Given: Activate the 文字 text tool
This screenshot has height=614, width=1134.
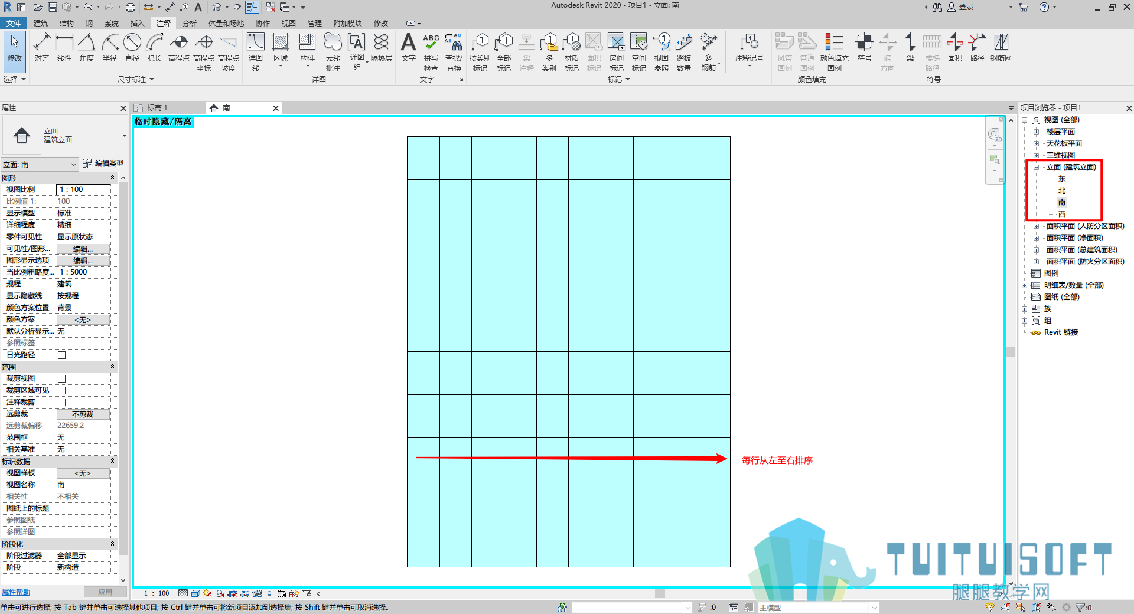Looking at the screenshot, I should pyautogui.click(x=408, y=48).
